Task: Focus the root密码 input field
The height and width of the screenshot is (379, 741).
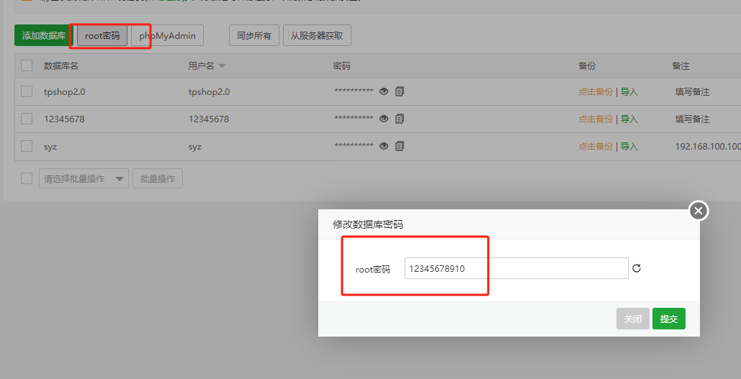Action: click(x=516, y=268)
